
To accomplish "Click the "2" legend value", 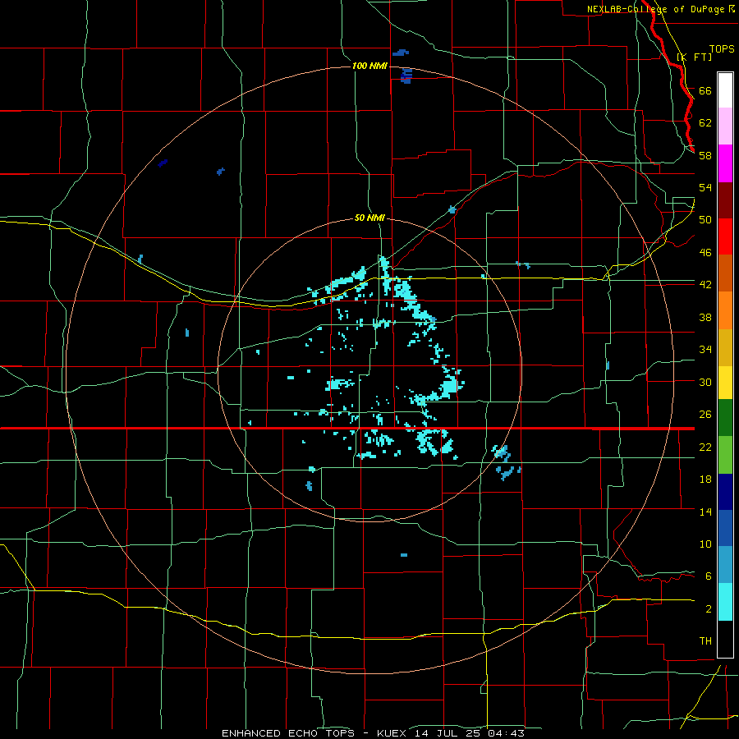I will (709, 609).
